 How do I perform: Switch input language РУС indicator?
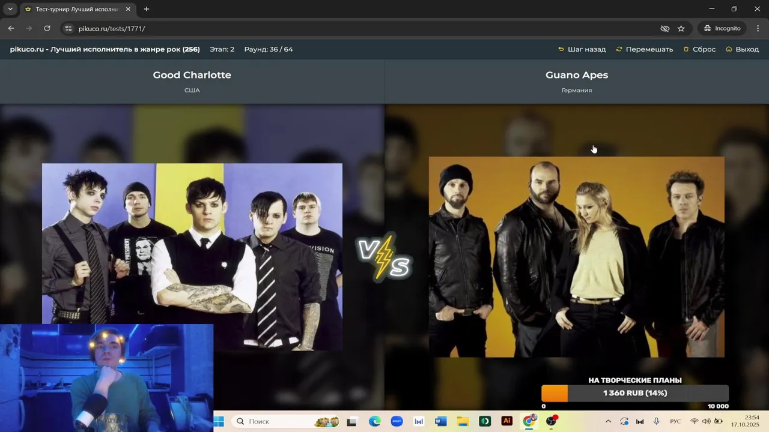(675, 421)
